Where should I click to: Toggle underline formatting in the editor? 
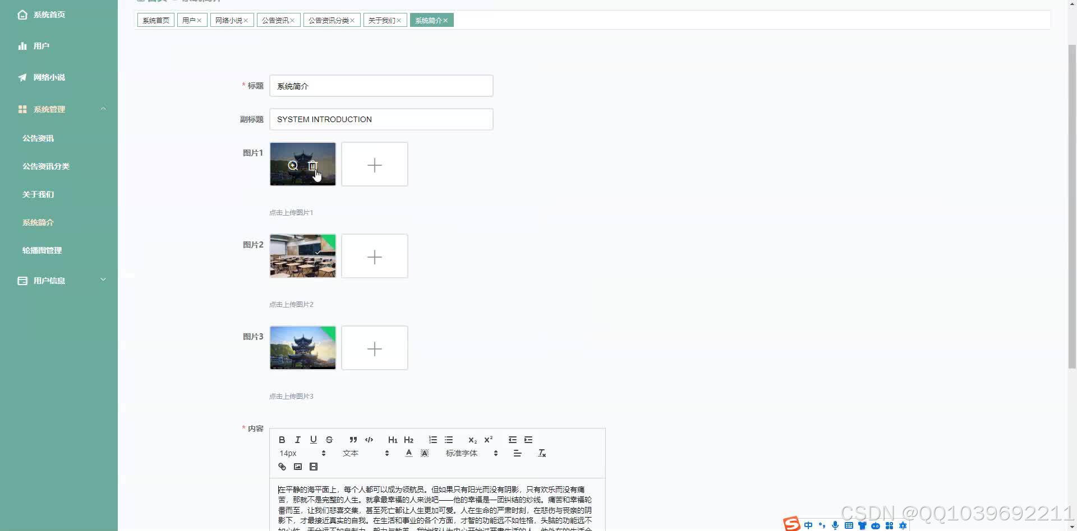coord(314,440)
